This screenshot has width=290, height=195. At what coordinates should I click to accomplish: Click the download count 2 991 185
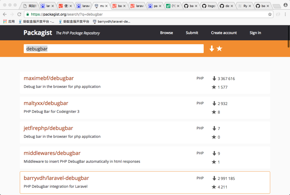pyautogui.click(x=226, y=178)
